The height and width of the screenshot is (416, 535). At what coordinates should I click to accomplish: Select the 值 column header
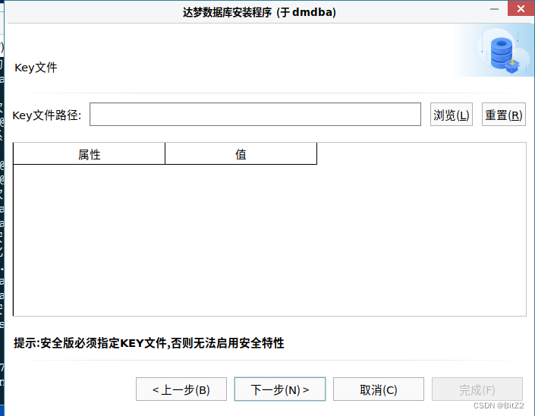pos(241,154)
